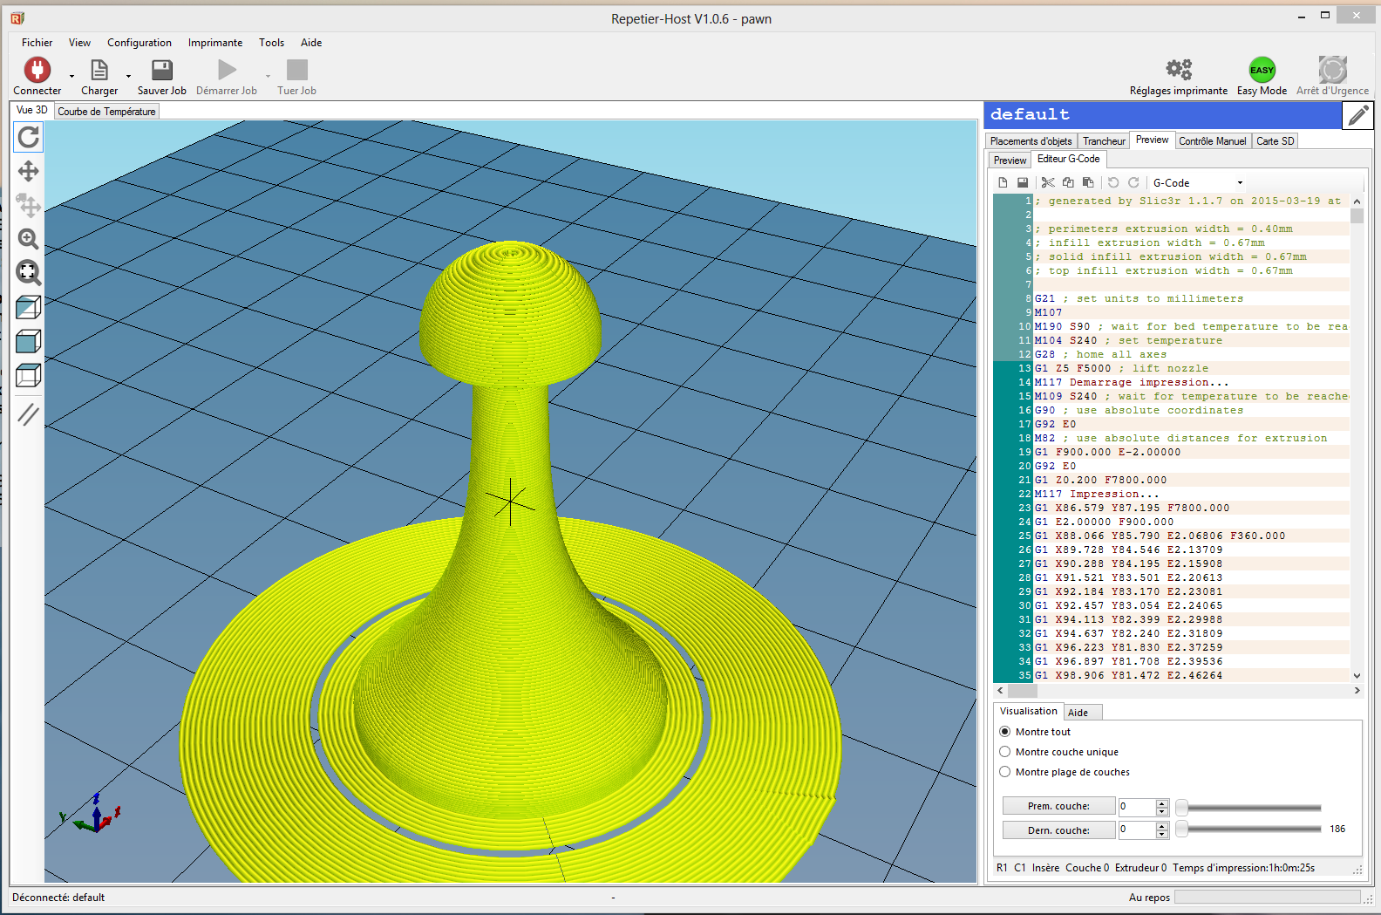Click the Prem. couche slider
1381x915 pixels.
click(x=1248, y=807)
